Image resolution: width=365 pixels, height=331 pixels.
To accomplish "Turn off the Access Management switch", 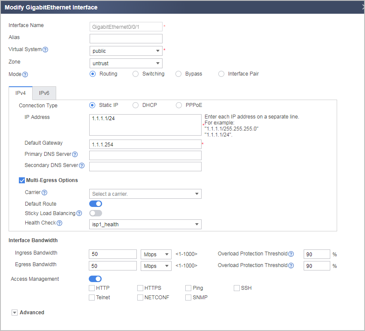I will [95, 279].
